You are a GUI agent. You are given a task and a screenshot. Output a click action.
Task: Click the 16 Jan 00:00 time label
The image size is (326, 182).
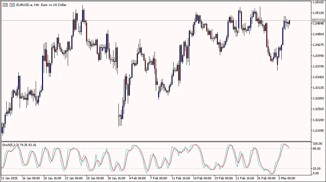[31, 178]
